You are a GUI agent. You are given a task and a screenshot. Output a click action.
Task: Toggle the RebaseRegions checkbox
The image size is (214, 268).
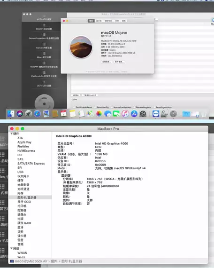click(x=134, y=107)
